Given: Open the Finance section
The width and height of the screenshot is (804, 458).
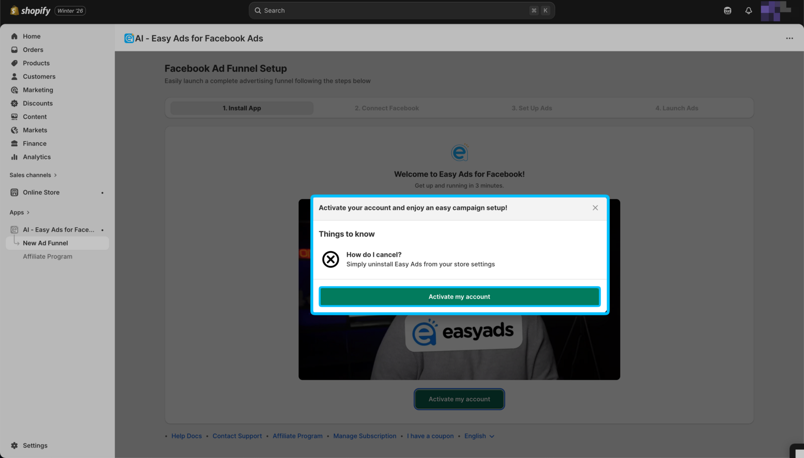Looking at the screenshot, I should point(34,143).
